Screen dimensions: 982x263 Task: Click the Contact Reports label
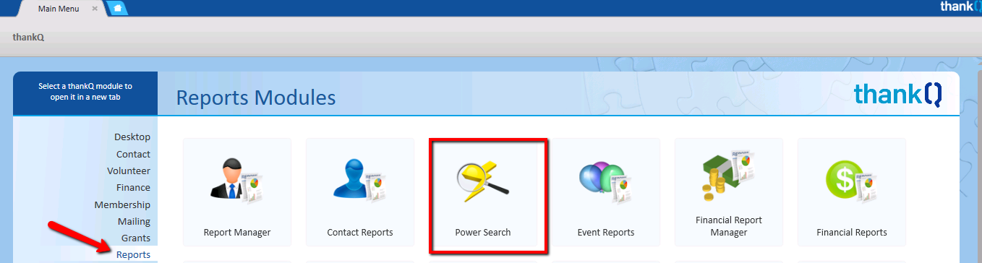point(360,233)
